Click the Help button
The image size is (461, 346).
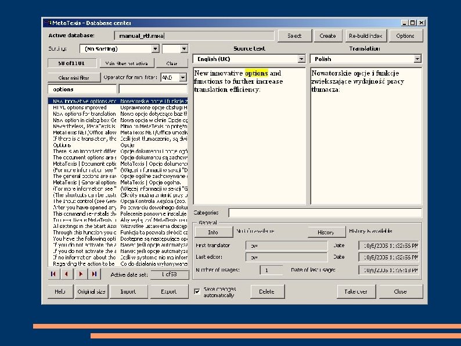tap(60, 291)
